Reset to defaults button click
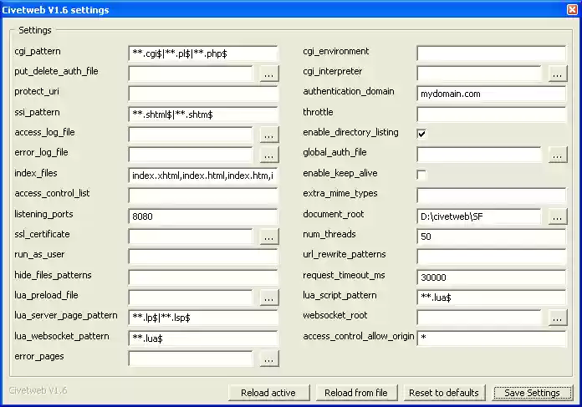Screen dimensions: 582x407 click(443, 393)
